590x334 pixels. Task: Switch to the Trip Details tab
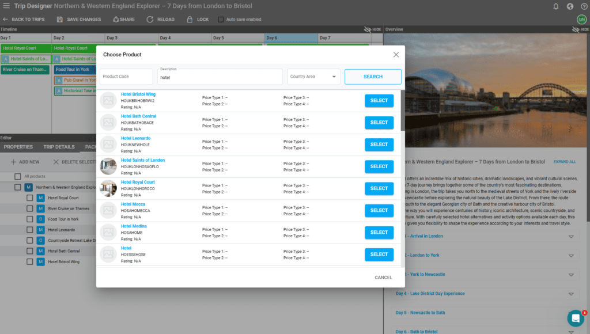point(59,147)
